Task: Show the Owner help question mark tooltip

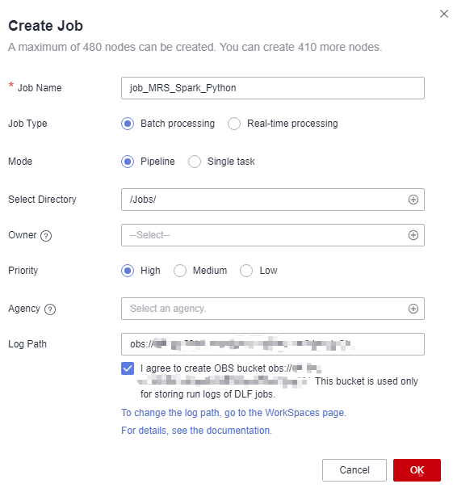Action: (46, 236)
